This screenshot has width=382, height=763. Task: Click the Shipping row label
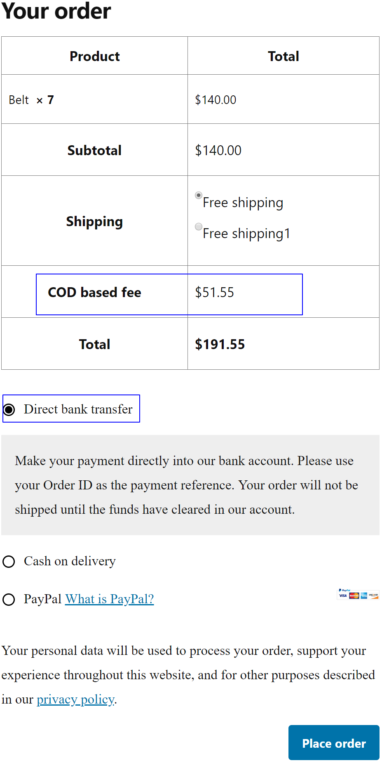tap(94, 221)
